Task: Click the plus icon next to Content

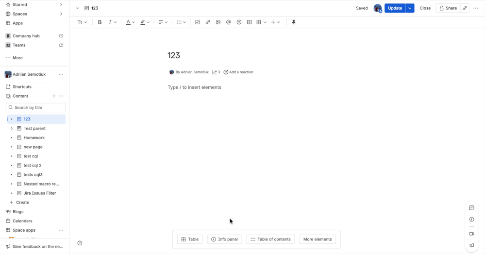Action: pyautogui.click(x=54, y=96)
